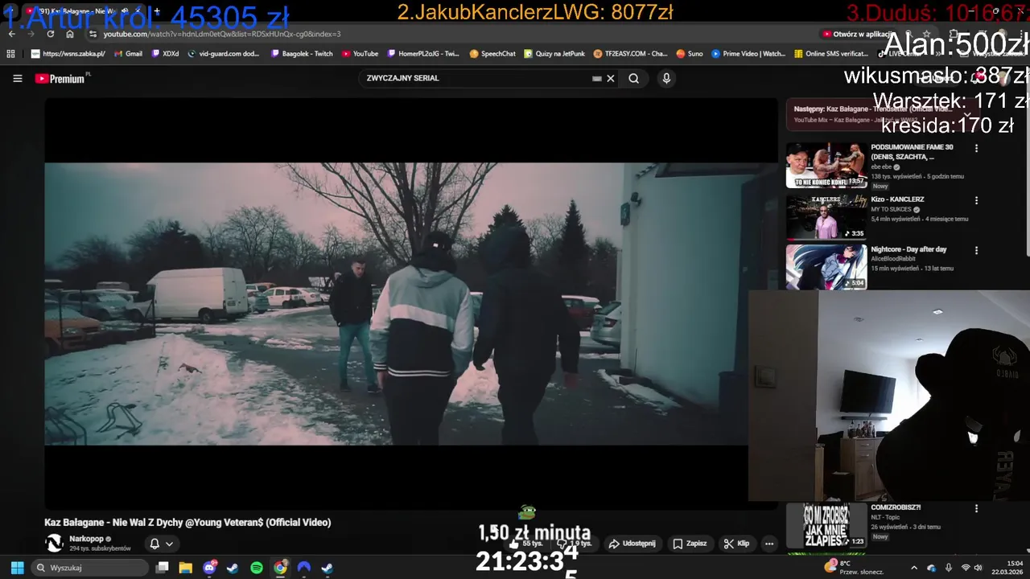Click 'Kizo - KANCLERZ' video title
Screen dimensions: 1030x579
pyautogui.click(x=897, y=199)
